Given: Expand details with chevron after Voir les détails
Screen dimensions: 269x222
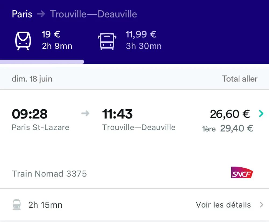Looking at the screenshot, I should 261,205.
